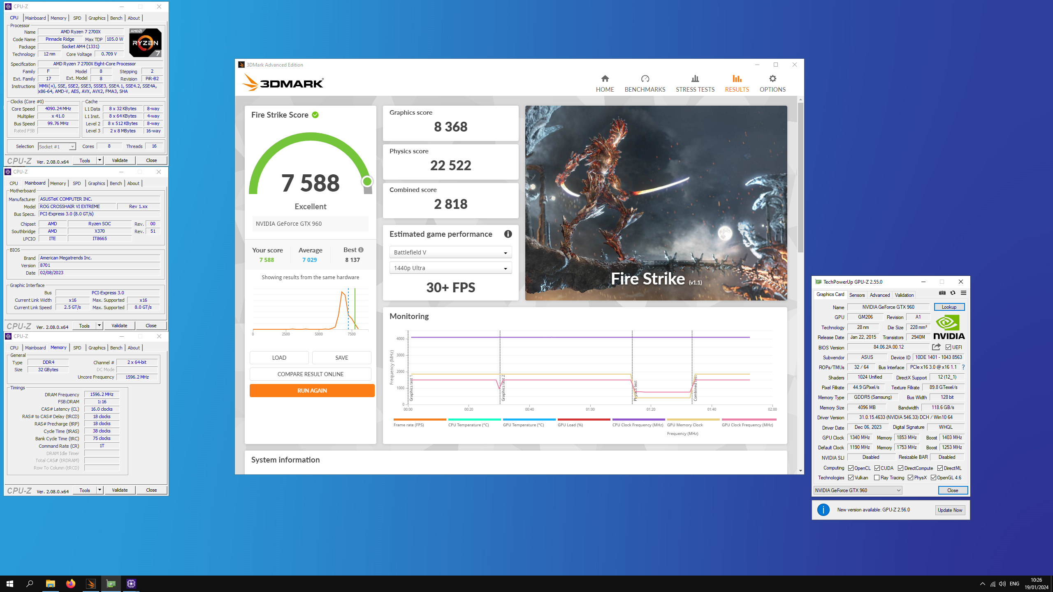Toggle the OpenCL checkbox in GPU-Z

click(851, 468)
